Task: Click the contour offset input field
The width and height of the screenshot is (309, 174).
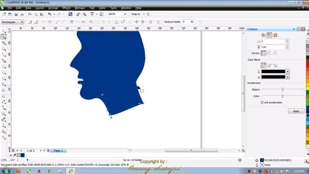Action: click(x=273, y=47)
